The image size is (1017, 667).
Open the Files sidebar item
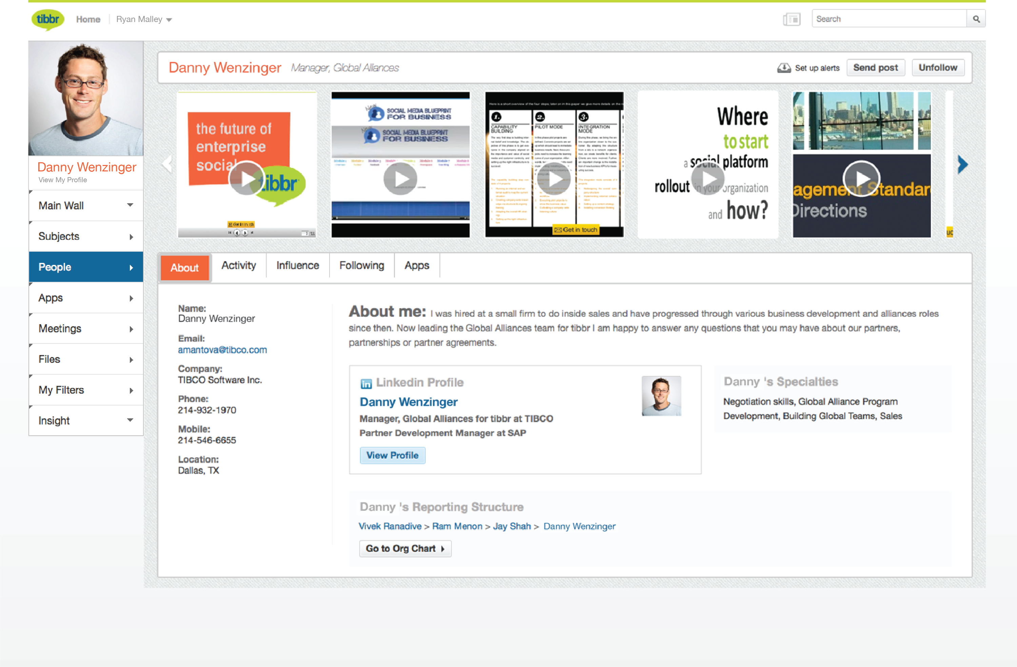[86, 359]
